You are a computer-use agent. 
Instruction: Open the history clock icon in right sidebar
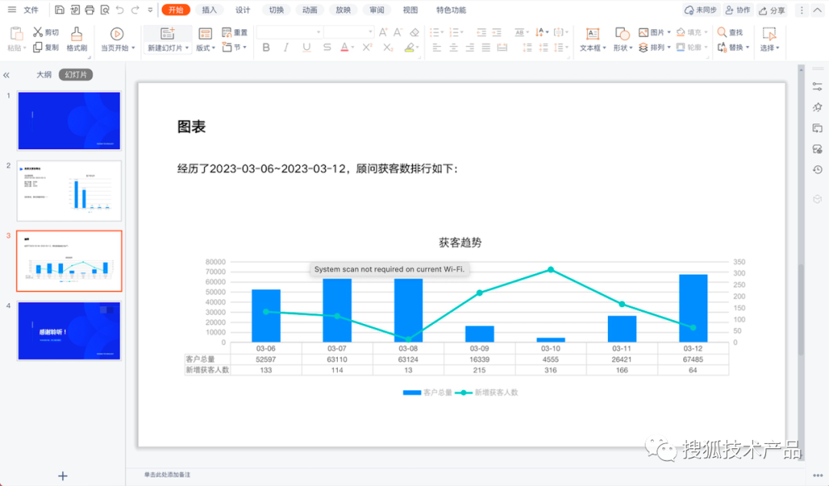coord(817,170)
